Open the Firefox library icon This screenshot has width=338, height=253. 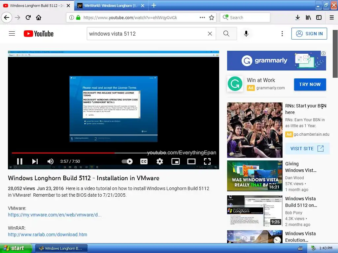pos(308,17)
